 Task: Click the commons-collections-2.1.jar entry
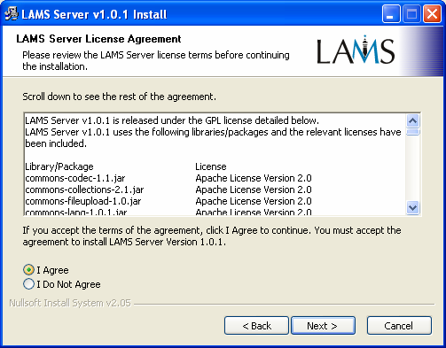84,189
